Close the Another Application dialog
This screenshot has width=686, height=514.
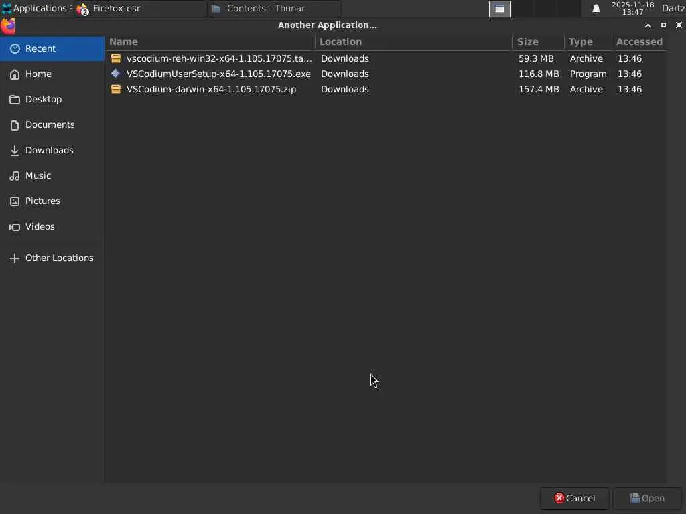click(679, 25)
